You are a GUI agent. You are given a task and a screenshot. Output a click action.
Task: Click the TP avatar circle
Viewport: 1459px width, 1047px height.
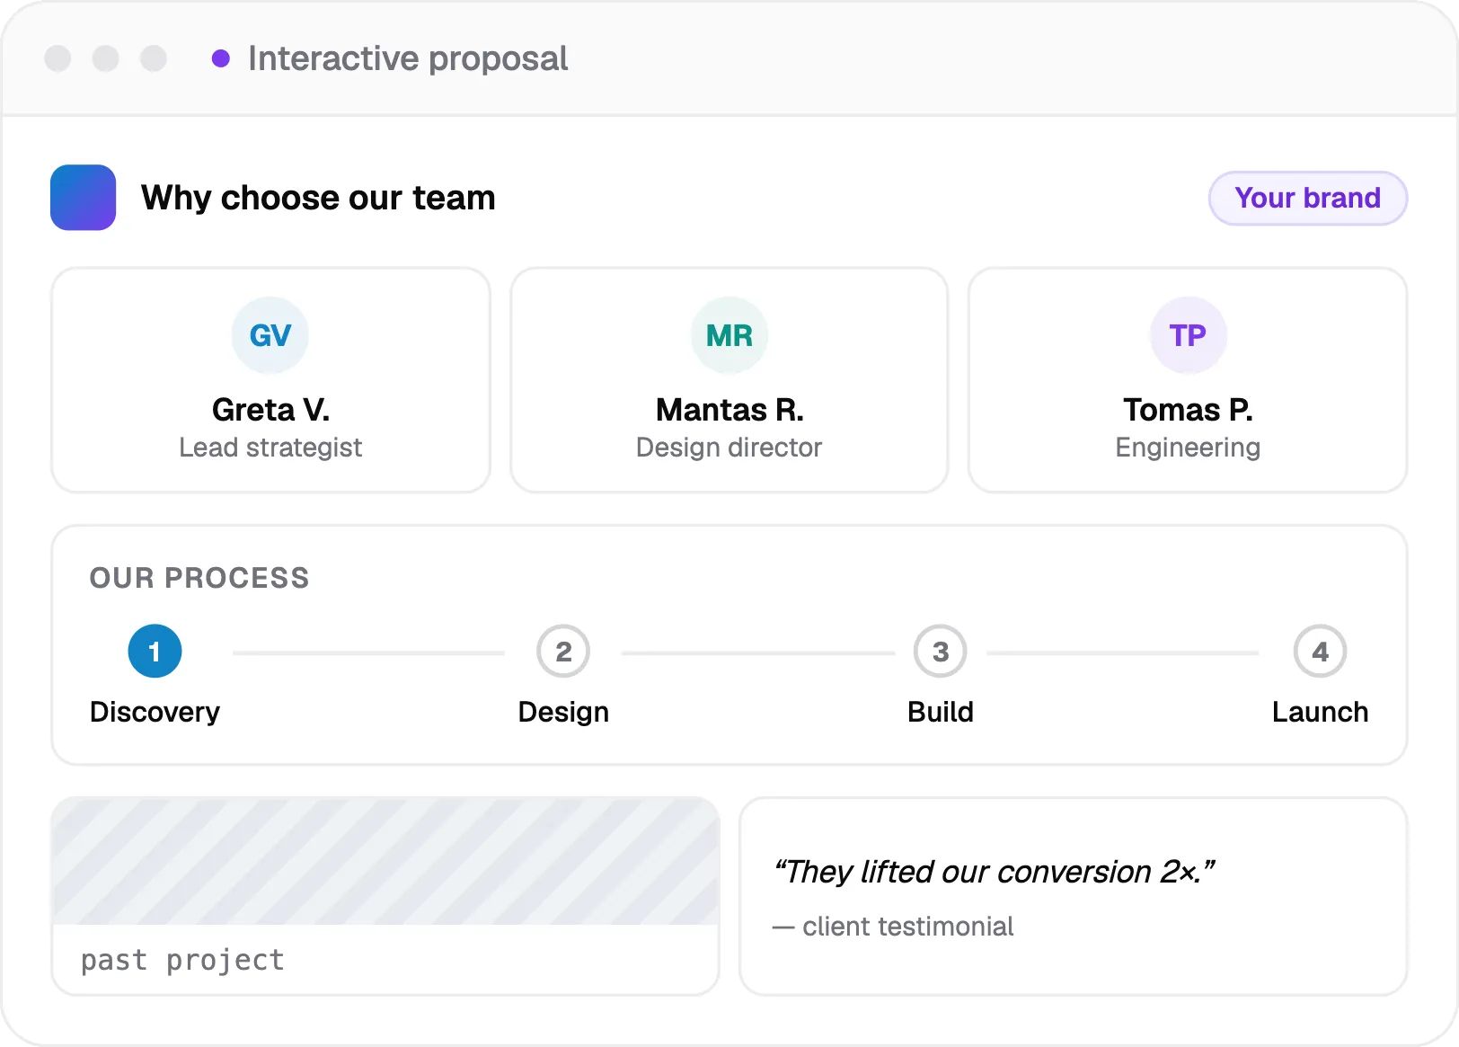(x=1188, y=335)
